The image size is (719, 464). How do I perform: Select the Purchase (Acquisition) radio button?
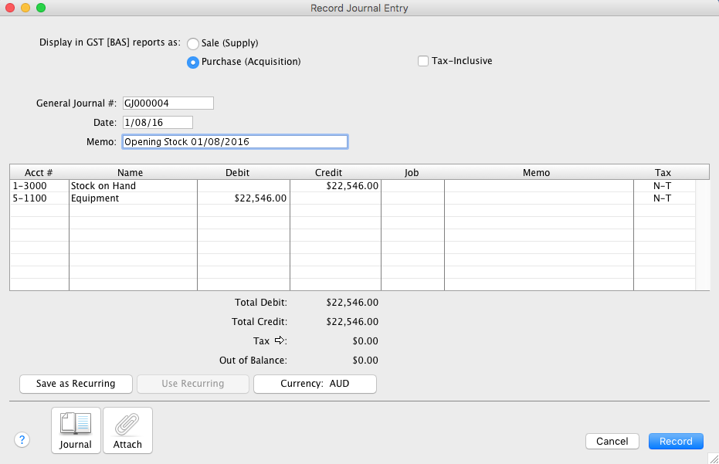pyautogui.click(x=193, y=63)
